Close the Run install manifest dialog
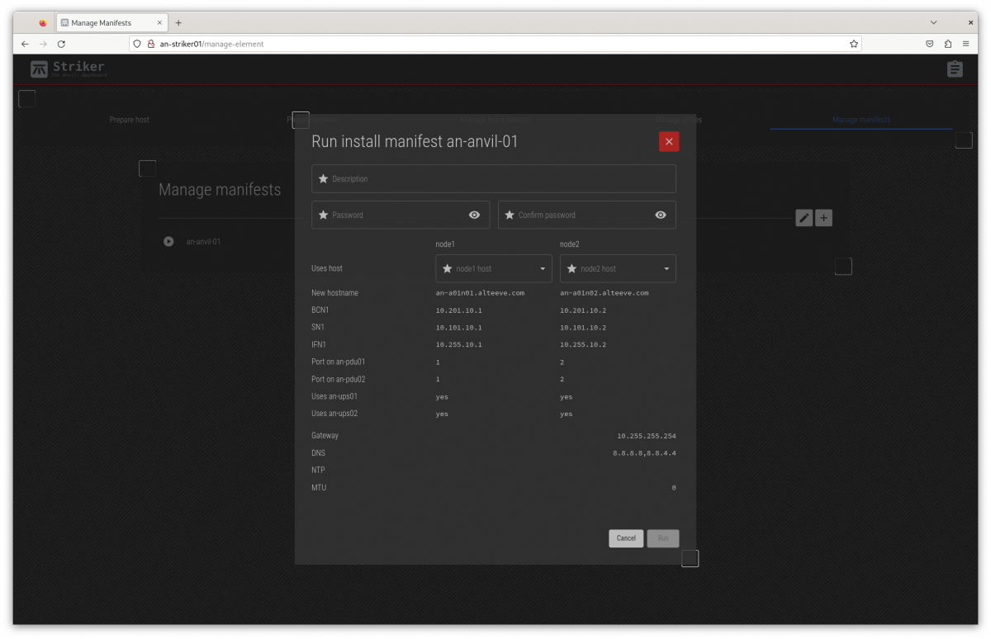This screenshot has height=639, width=991. [x=669, y=142]
